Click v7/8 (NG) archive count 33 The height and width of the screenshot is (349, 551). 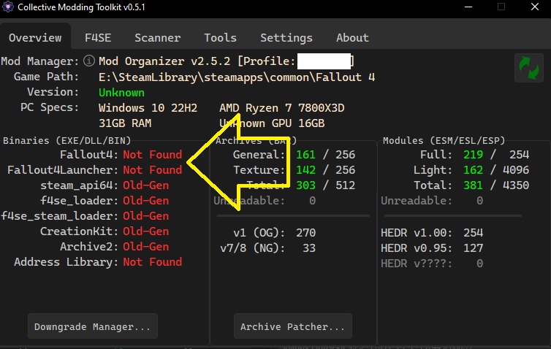click(x=309, y=248)
